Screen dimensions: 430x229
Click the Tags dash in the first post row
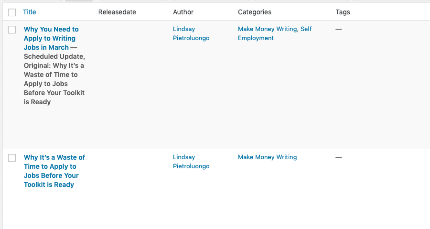339,29
